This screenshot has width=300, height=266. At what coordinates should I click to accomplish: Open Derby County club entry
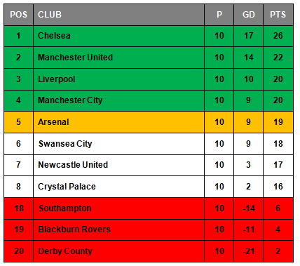(x=65, y=251)
